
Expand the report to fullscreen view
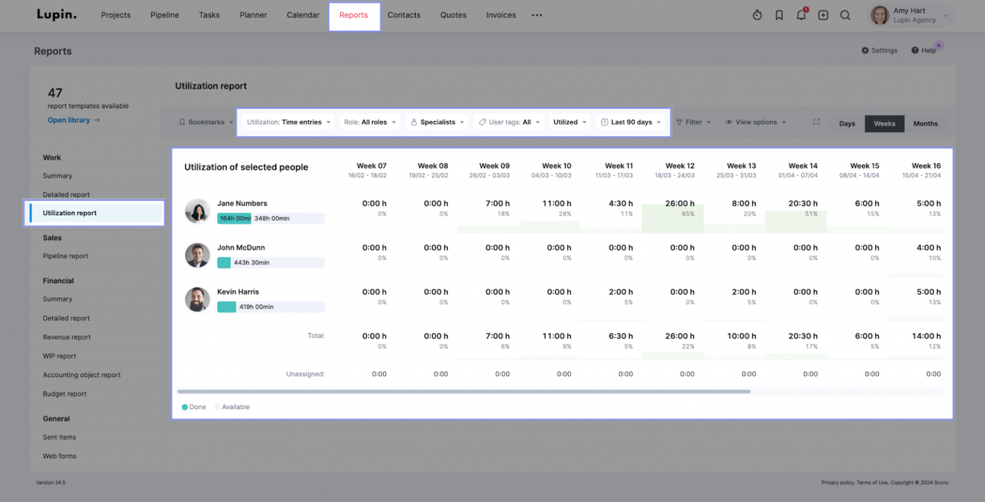point(815,122)
